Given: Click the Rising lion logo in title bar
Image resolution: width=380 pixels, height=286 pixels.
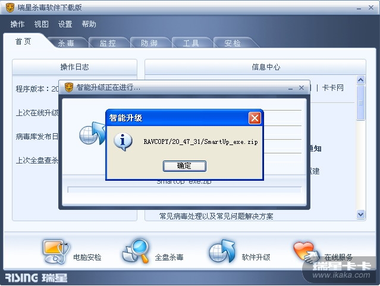Looking at the screenshot, I should pyautogui.click(x=10, y=8).
